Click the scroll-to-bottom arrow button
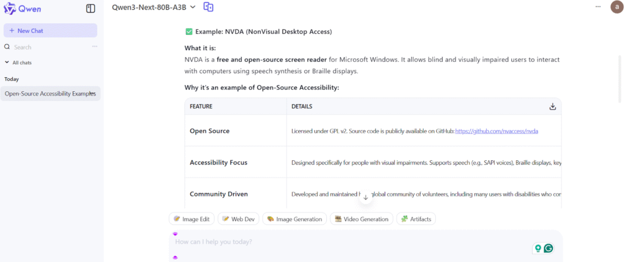The height and width of the screenshot is (262, 627). pos(366,198)
